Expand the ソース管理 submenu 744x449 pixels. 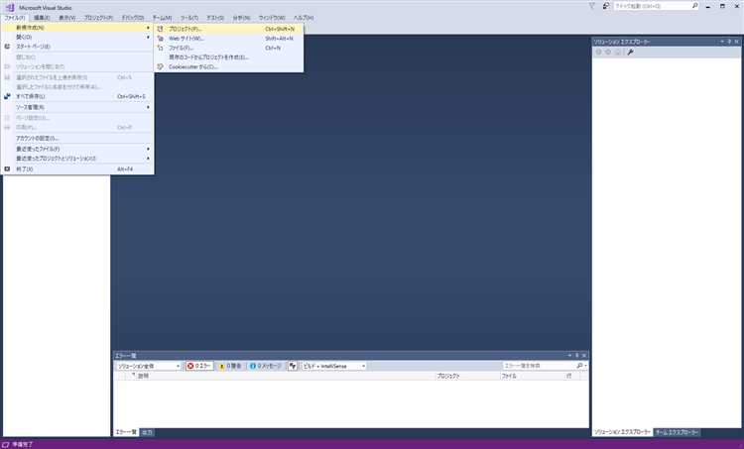coord(148,107)
